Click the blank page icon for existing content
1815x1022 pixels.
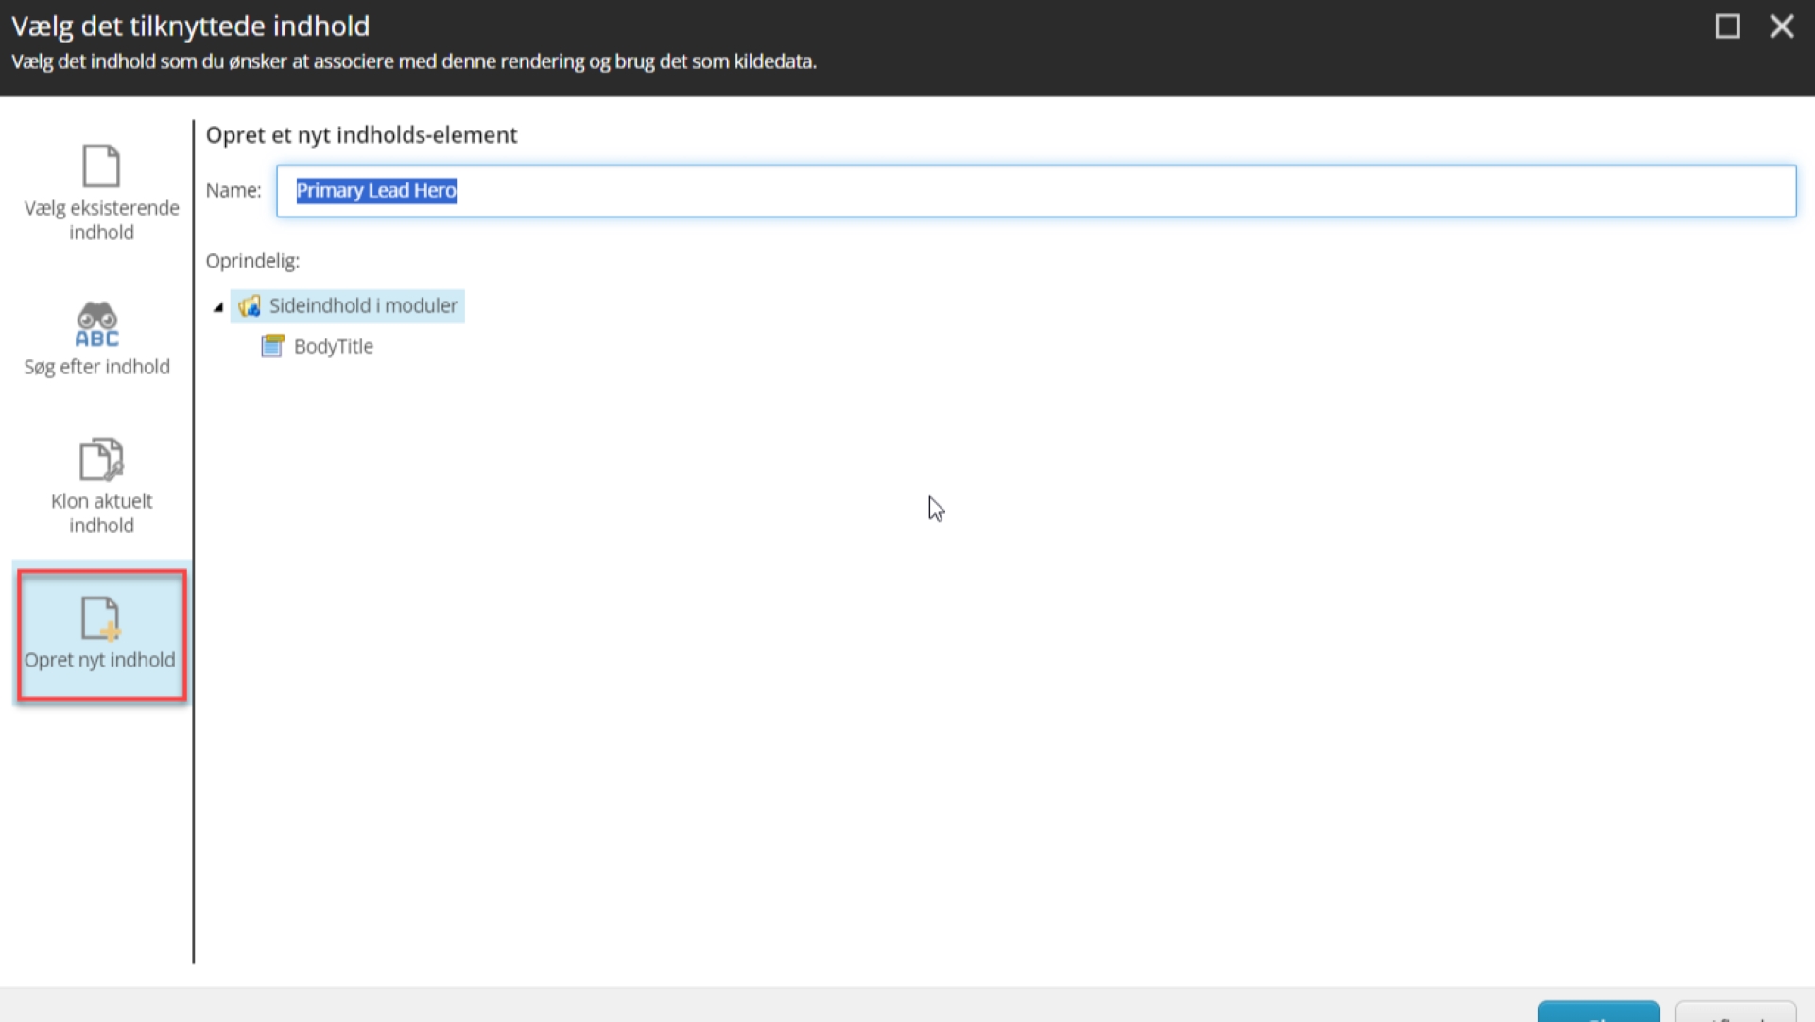(101, 166)
